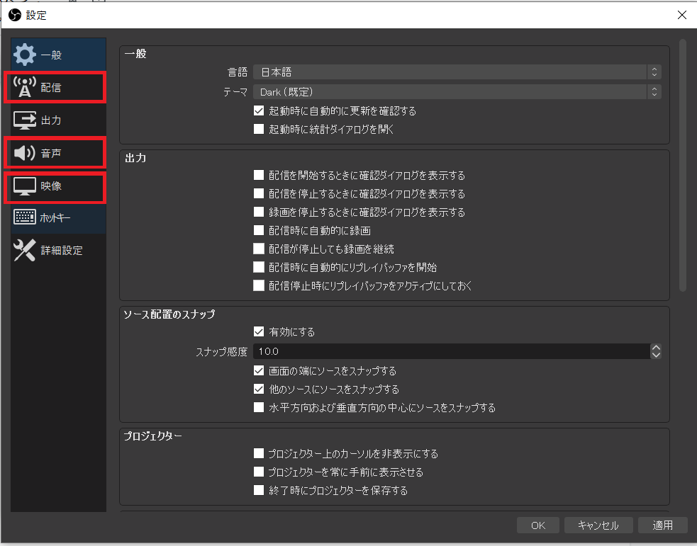Click the OBS logo in title bar

[15, 15]
